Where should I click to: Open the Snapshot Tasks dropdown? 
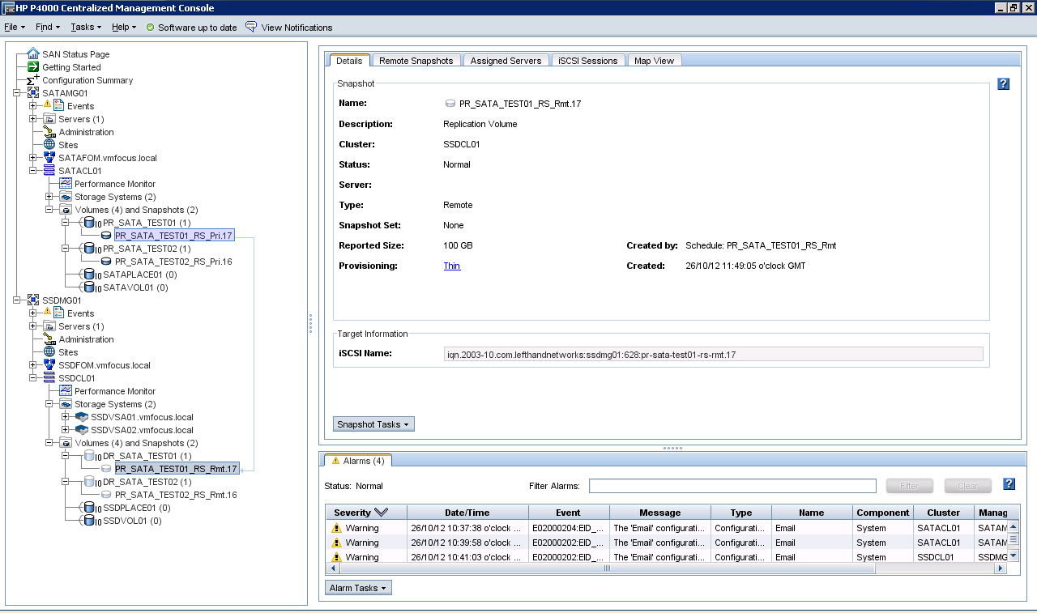click(373, 424)
